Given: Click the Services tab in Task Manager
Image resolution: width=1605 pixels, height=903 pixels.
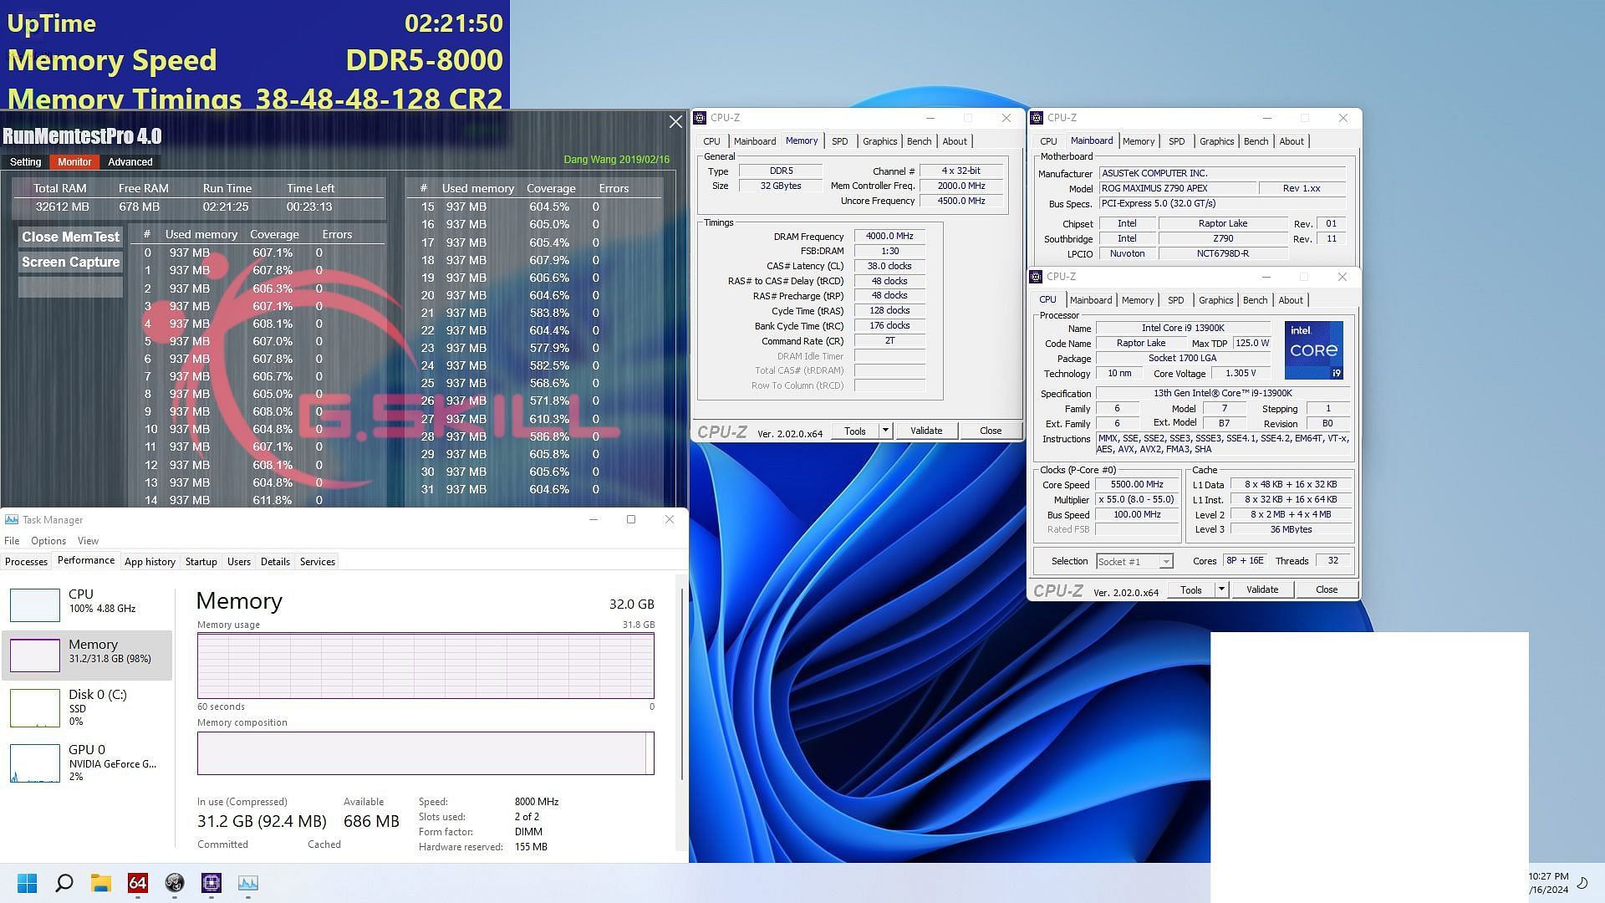Looking at the screenshot, I should (318, 561).
